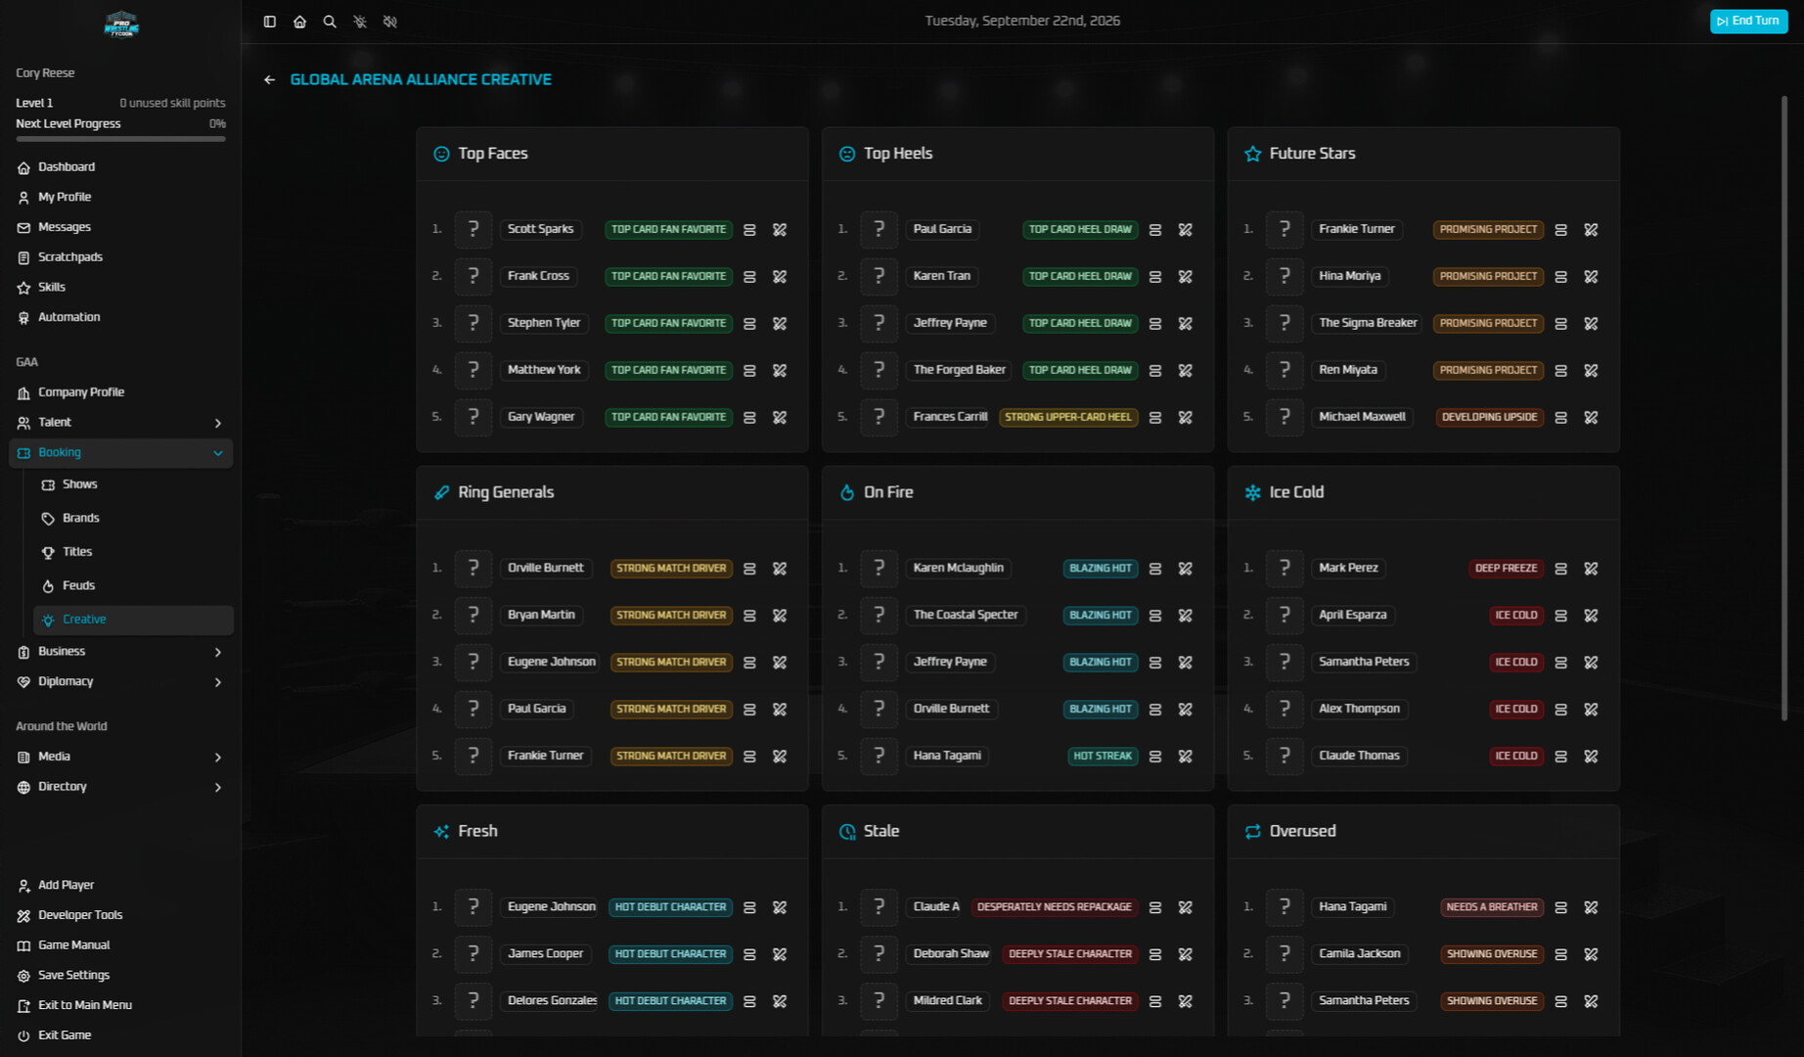Go to the home screen icon
This screenshot has height=1057, width=1804.
(x=299, y=22)
